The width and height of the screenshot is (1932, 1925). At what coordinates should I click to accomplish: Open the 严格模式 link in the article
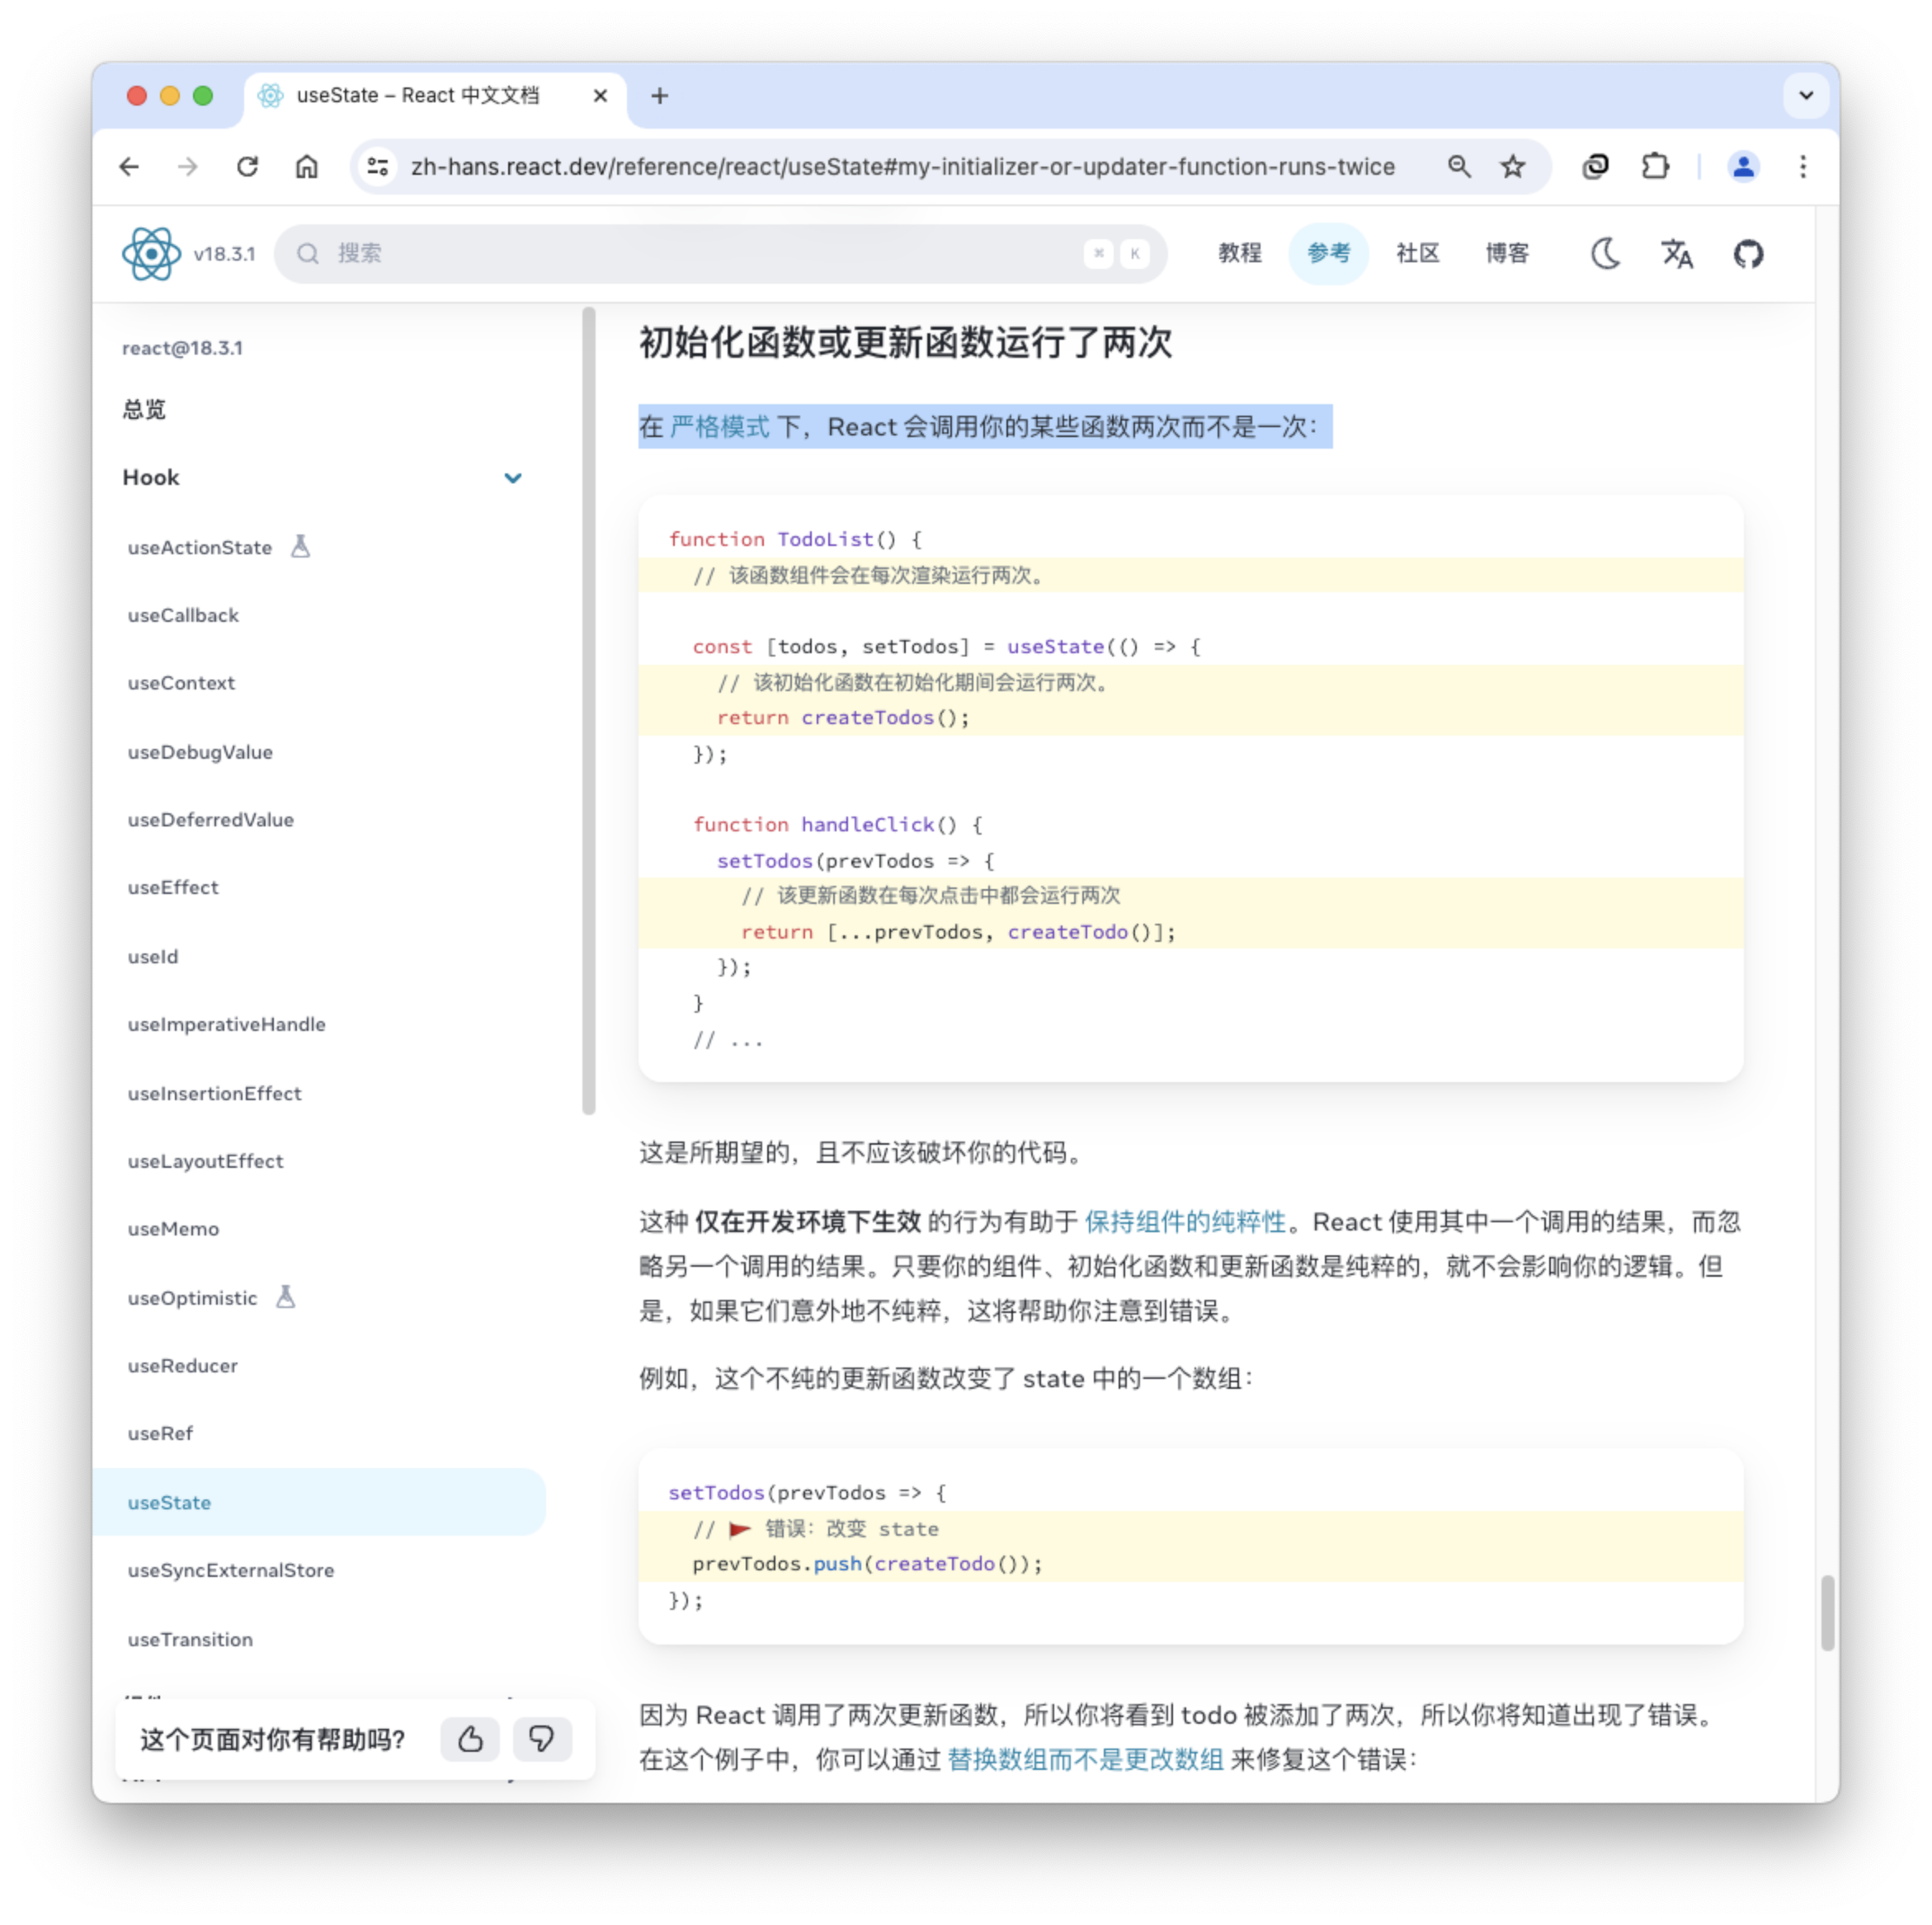719,426
